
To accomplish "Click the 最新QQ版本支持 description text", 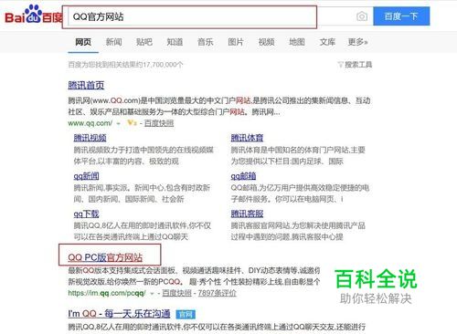I will 194,277.
